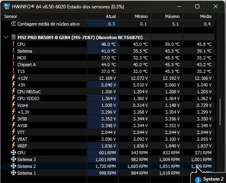The image size is (226, 183).
Task: Click the lightning bolt icon for AVSB
Action: 14,125
